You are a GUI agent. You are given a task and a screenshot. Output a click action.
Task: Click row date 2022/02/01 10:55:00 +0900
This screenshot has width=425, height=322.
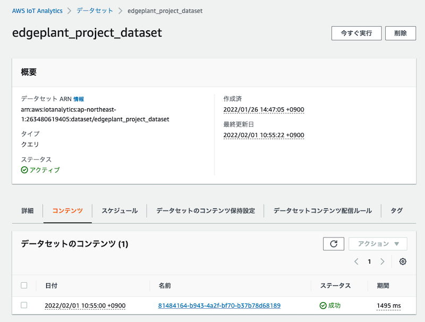pos(85,306)
